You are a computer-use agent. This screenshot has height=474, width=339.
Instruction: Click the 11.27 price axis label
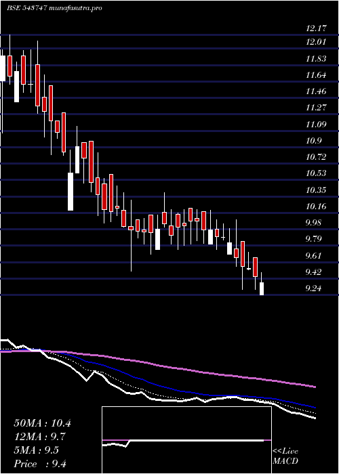point(316,108)
